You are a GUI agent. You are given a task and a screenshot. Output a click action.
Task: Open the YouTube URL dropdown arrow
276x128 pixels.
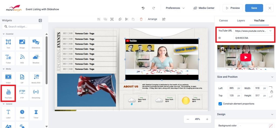(x=270, y=31)
